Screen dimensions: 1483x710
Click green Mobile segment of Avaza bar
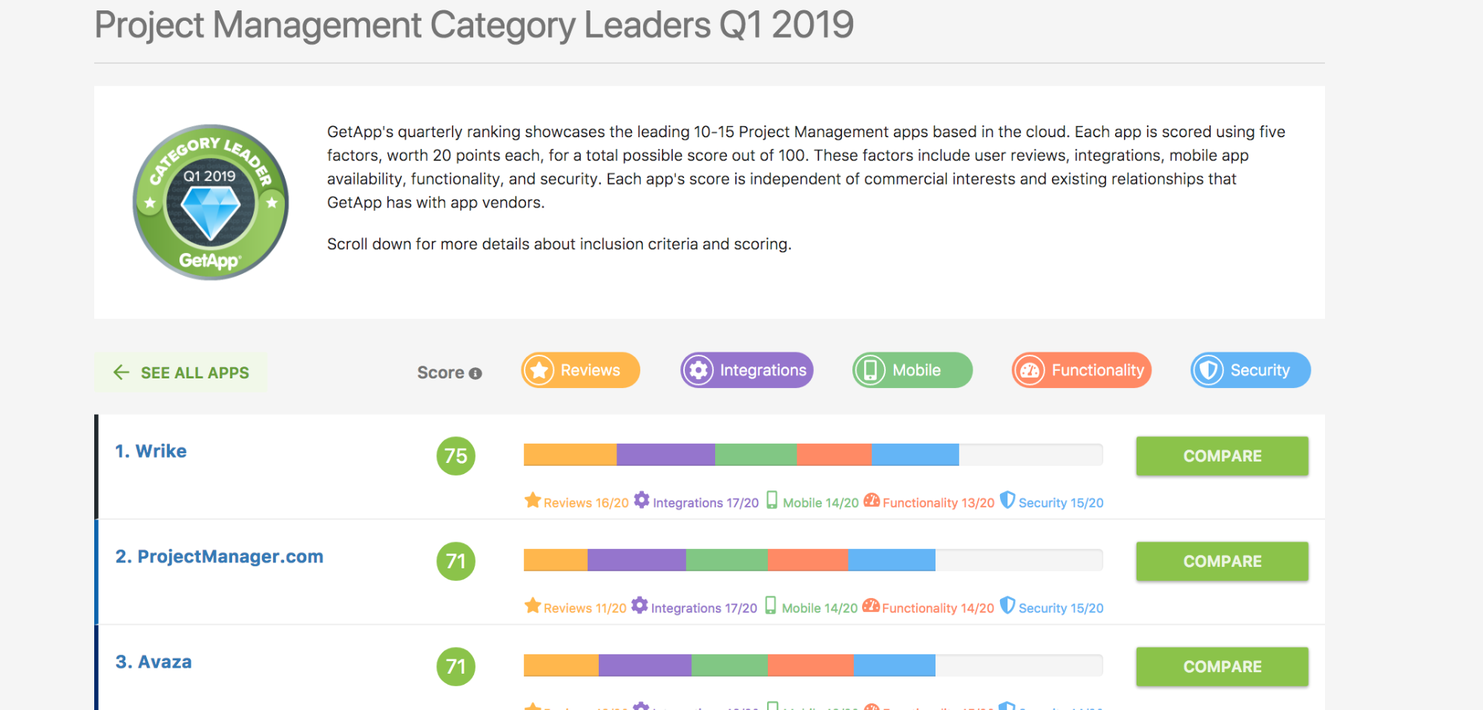[x=730, y=665]
